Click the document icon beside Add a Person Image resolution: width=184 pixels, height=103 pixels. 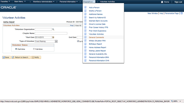(85, 7)
